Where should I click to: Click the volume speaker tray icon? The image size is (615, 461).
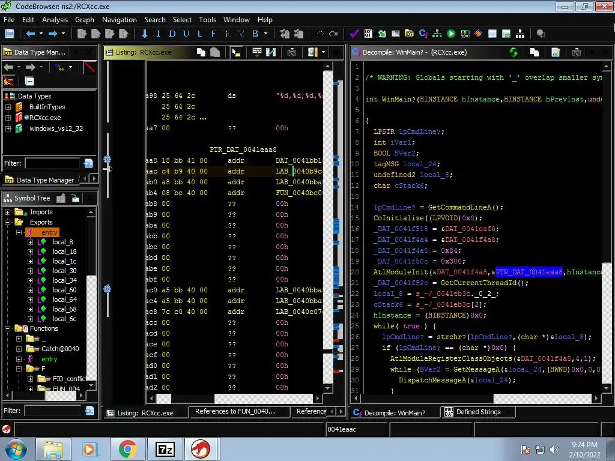(554, 450)
